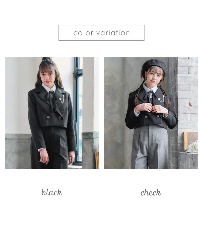Click the "black" script label
This screenshot has width=203, height=234.
pyautogui.click(x=52, y=192)
